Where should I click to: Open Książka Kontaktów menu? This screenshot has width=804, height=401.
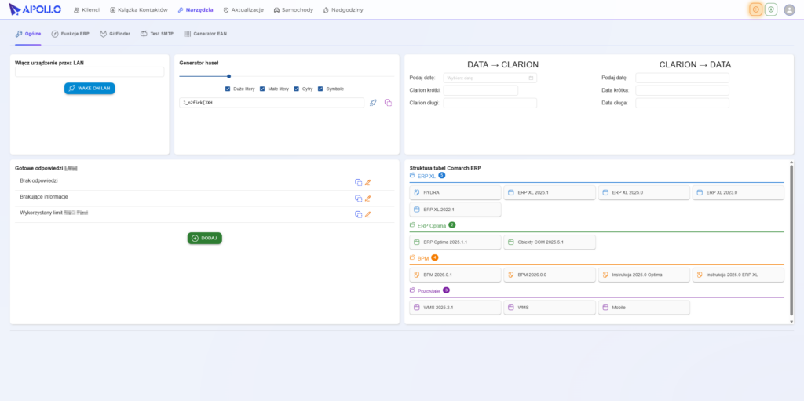(x=139, y=9)
